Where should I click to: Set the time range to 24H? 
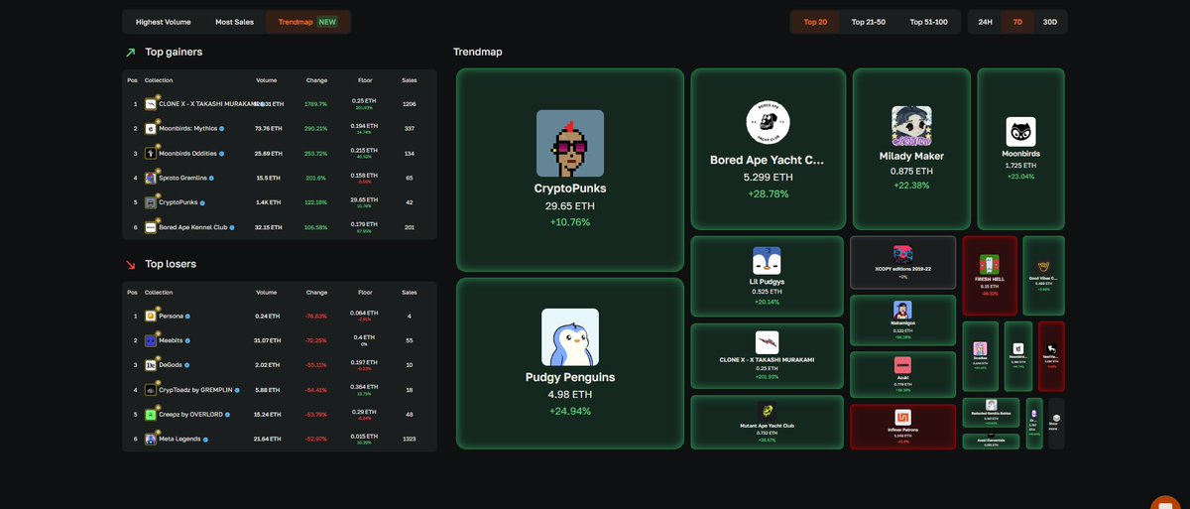tap(985, 22)
